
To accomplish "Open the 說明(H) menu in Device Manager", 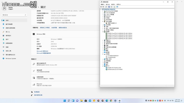I will pos(119,4).
